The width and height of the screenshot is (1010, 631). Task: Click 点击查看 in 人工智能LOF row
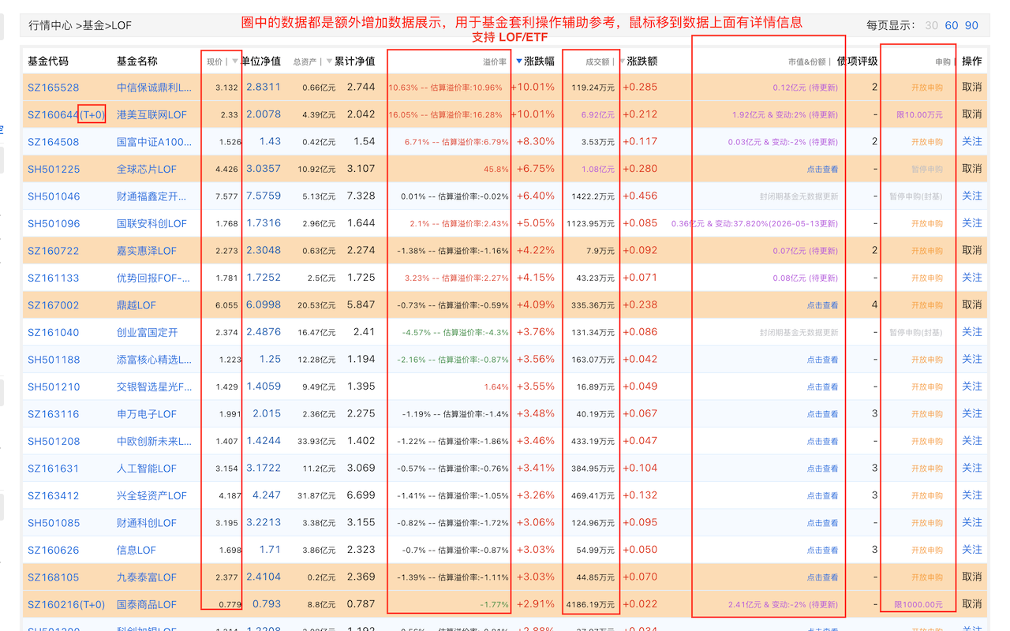click(822, 469)
